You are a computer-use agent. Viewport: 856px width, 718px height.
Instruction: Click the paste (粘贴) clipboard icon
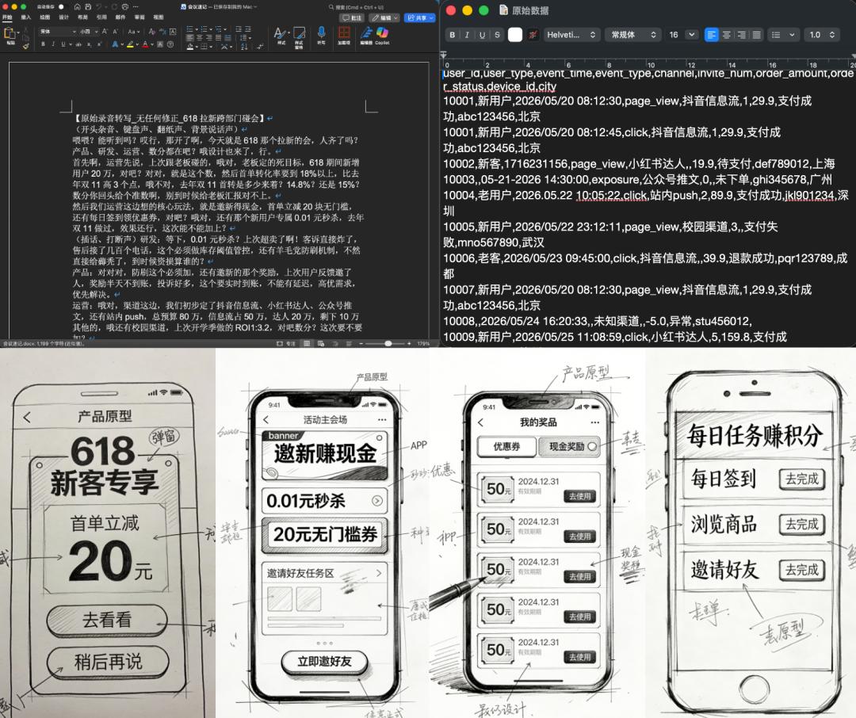click(x=10, y=34)
